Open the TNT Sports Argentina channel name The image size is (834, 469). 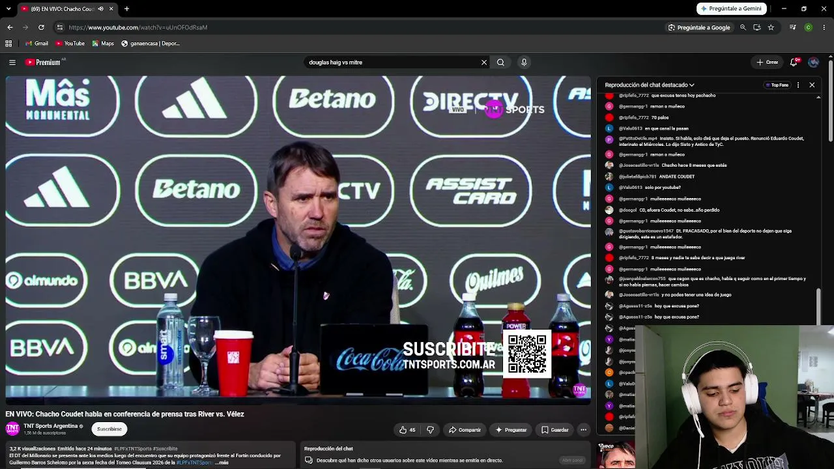(51, 426)
